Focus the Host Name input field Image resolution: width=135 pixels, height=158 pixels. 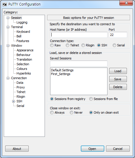(79, 35)
